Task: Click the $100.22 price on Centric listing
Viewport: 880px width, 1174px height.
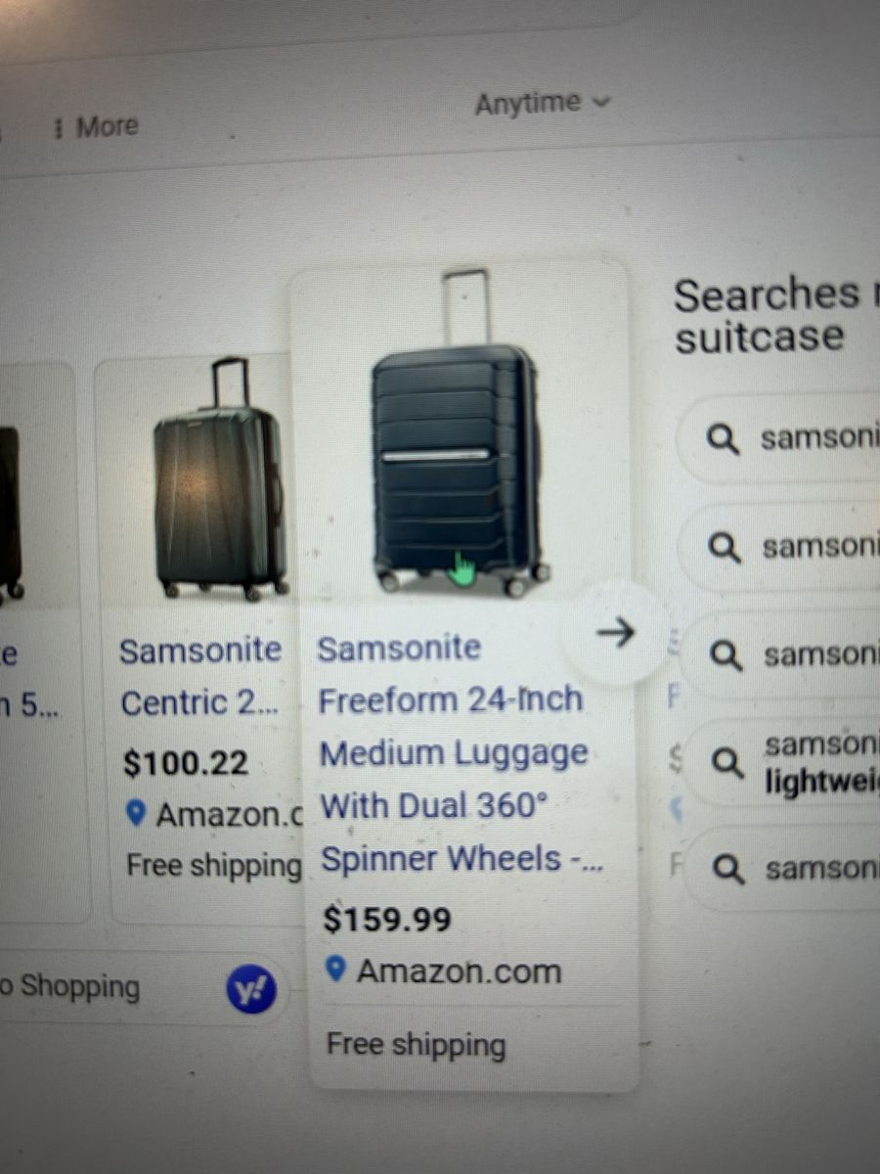Action: click(x=186, y=763)
